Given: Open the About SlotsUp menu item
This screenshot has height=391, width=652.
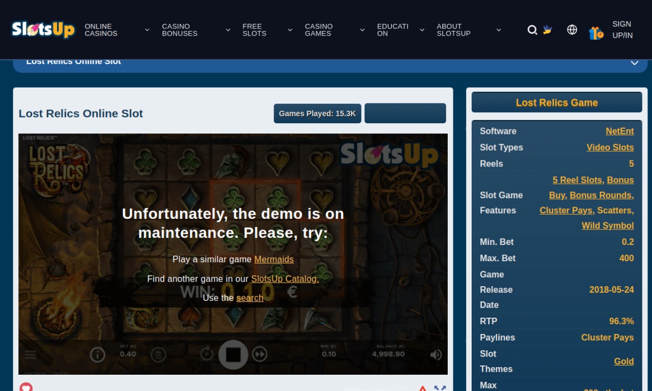Looking at the screenshot, I should 453,30.
